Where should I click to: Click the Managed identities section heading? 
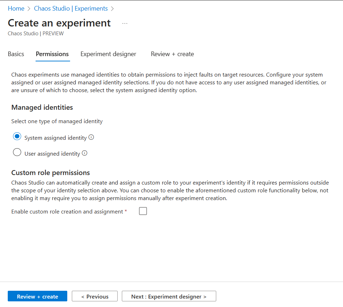42,107
